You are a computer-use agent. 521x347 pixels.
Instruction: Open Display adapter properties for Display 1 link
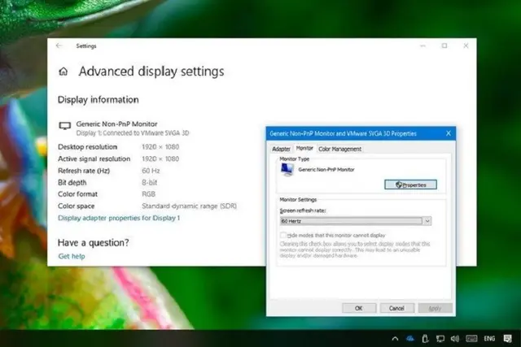(119, 218)
